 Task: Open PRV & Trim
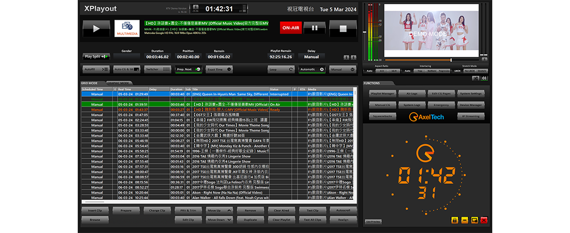pyautogui.click(x=188, y=210)
